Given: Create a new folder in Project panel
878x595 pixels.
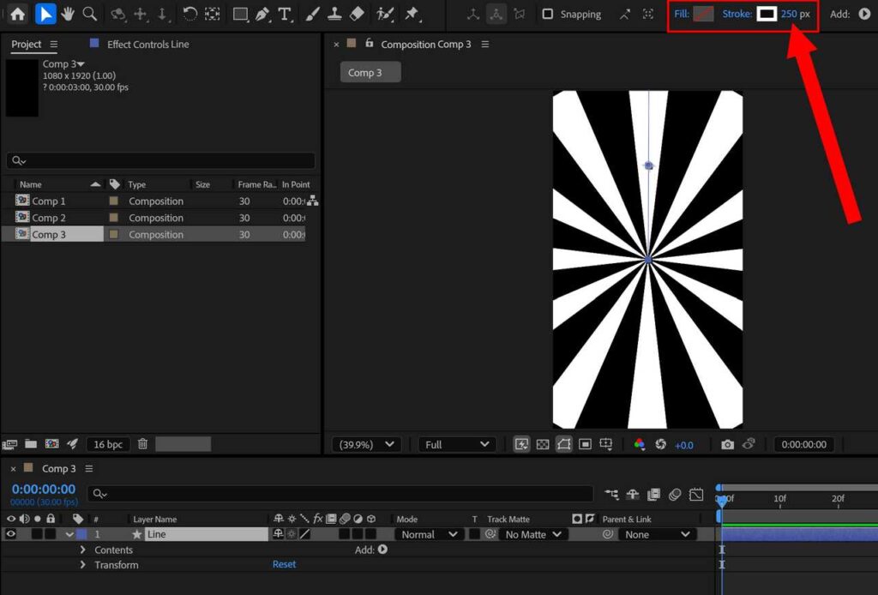Looking at the screenshot, I should pyautogui.click(x=31, y=444).
